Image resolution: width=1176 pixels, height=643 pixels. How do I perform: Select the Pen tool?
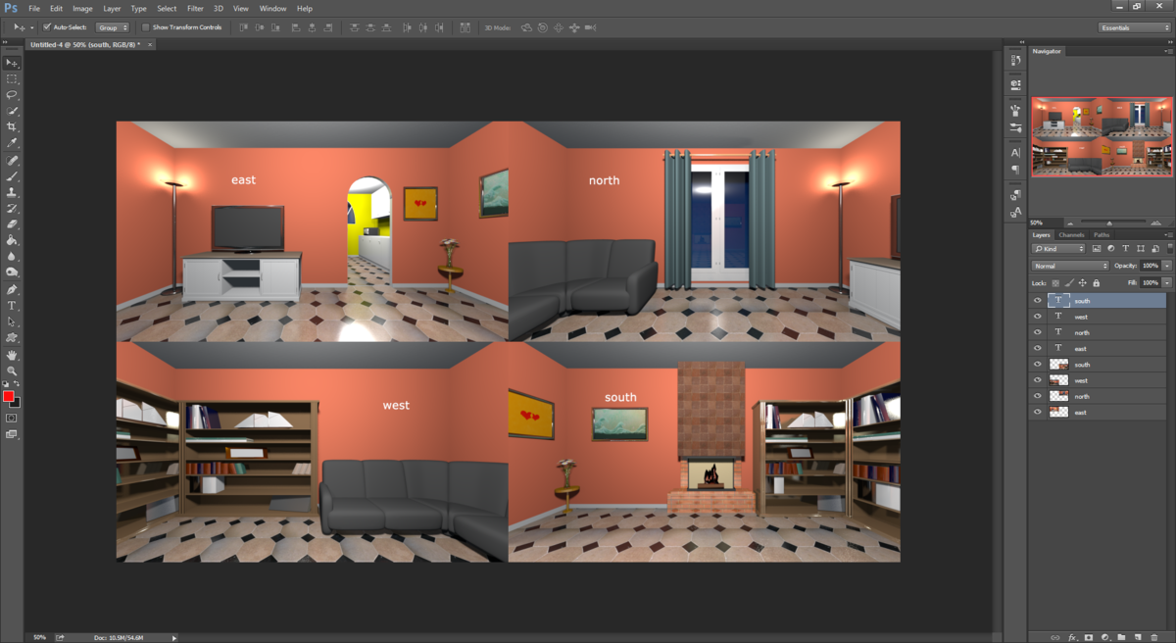pyautogui.click(x=13, y=290)
